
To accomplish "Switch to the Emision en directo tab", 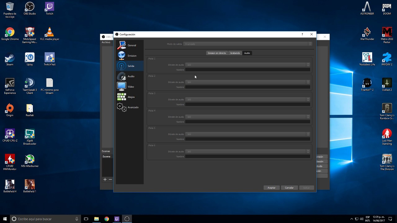I will [x=217, y=53].
